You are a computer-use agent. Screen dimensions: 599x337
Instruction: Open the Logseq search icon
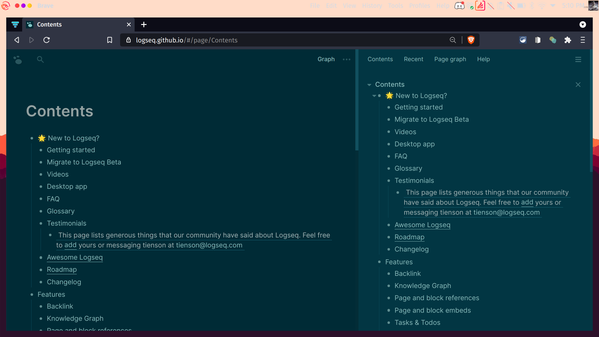40,59
